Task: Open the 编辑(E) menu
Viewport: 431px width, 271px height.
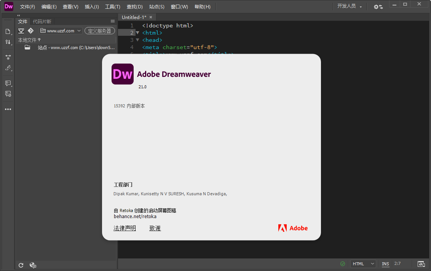Action: point(49,7)
